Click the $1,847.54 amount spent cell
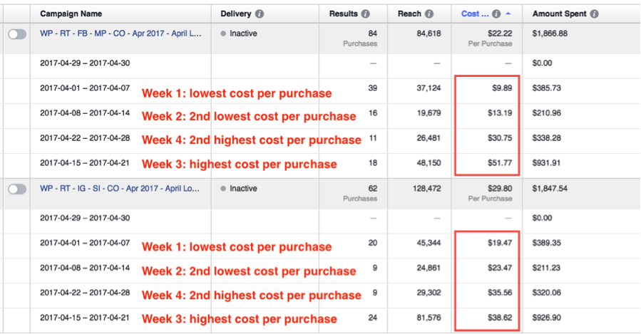Viewport: 641px width, 334px height. [x=550, y=189]
